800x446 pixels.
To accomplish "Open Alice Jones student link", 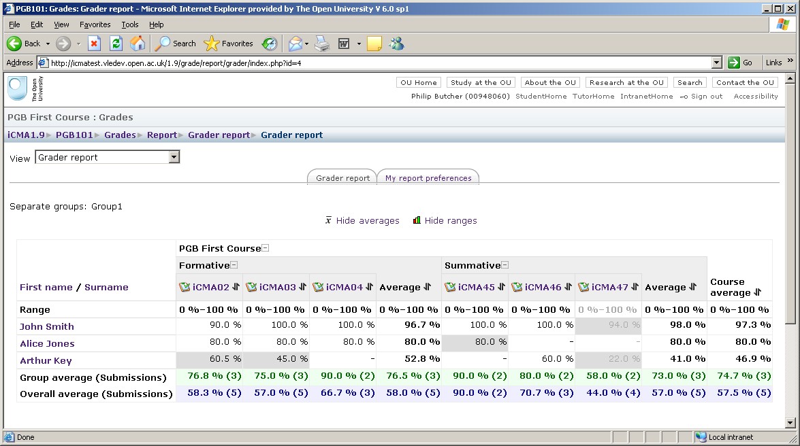I will pos(47,343).
